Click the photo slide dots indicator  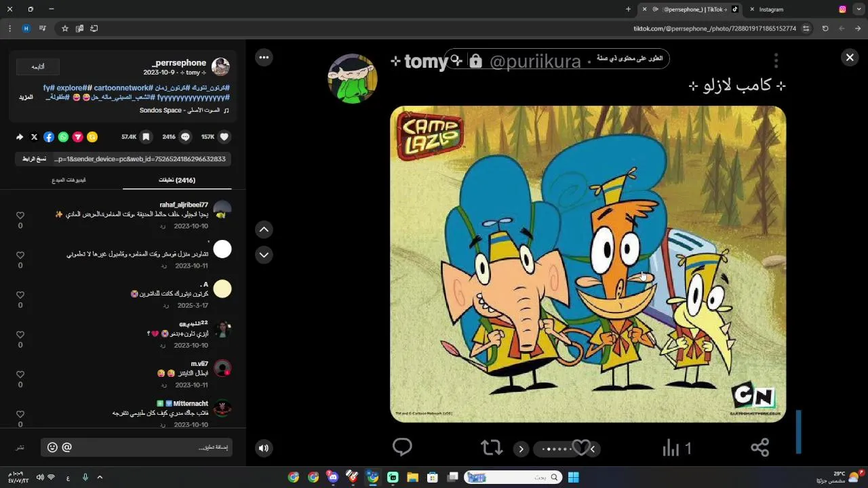556,449
